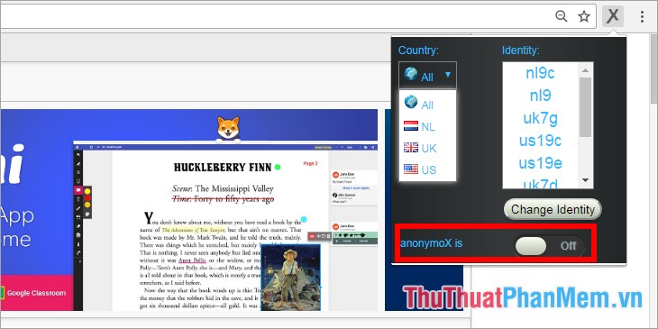Image resolution: width=658 pixels, height=329 pixels.
Task: Select identity nl9c
Action: tap(540, 73)
